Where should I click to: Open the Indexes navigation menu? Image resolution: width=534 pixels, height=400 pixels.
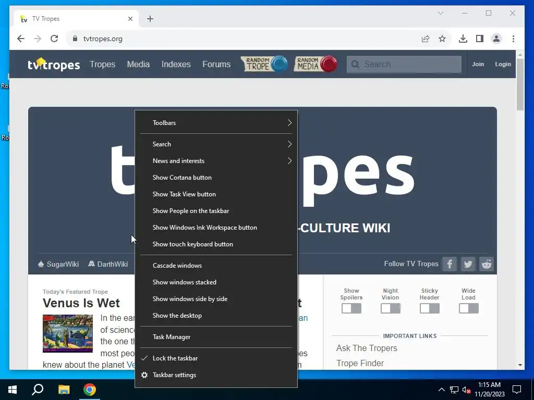click(176, 64)
